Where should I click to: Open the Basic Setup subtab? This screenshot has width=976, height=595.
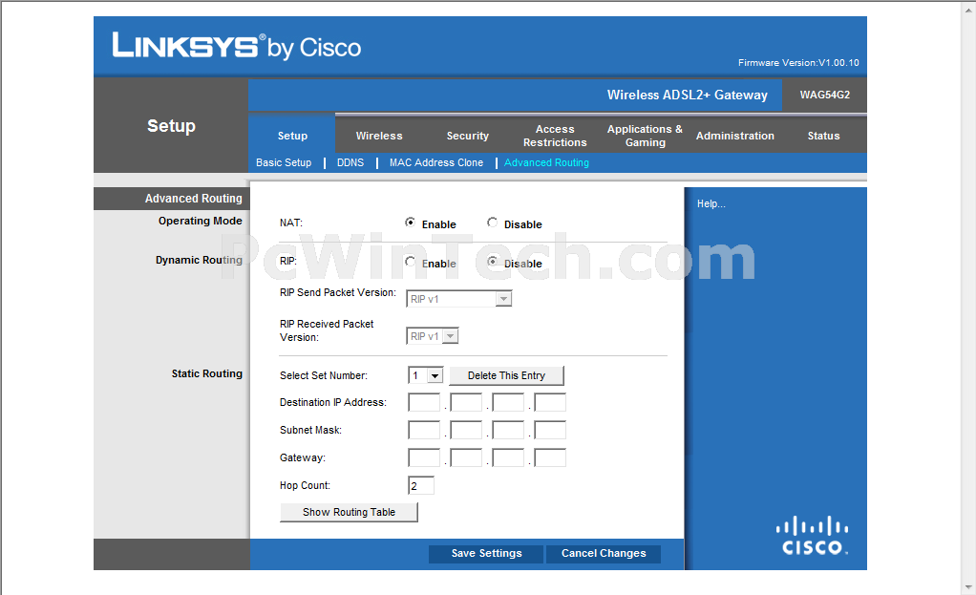click(284, 162)
